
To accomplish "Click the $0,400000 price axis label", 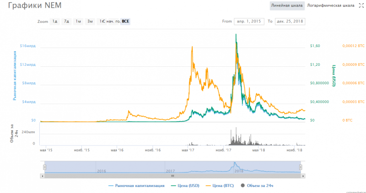I will pos(319,102).
